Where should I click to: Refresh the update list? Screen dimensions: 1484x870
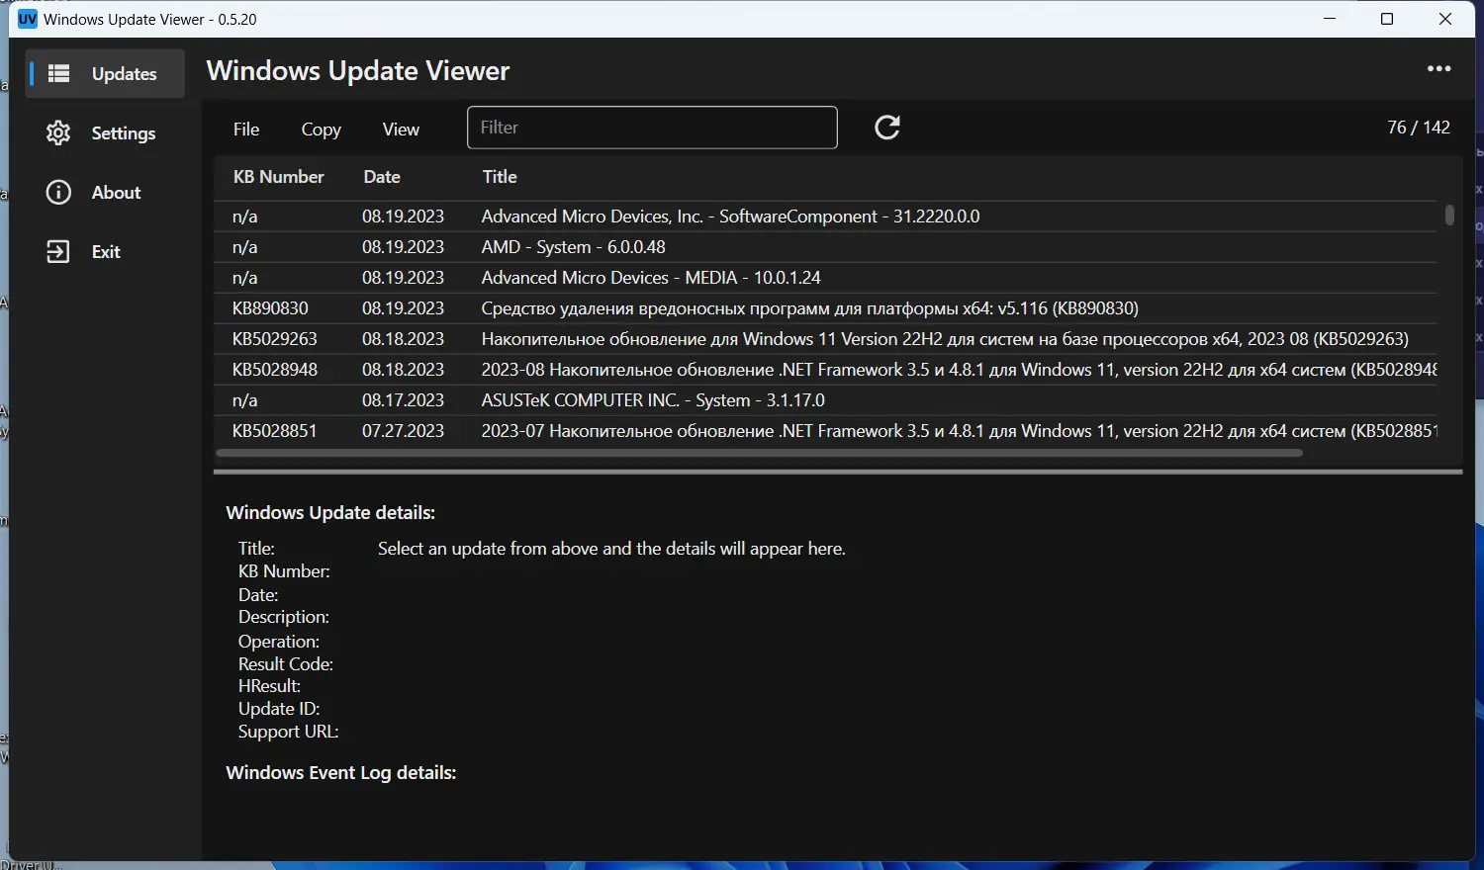click(887, 127)
